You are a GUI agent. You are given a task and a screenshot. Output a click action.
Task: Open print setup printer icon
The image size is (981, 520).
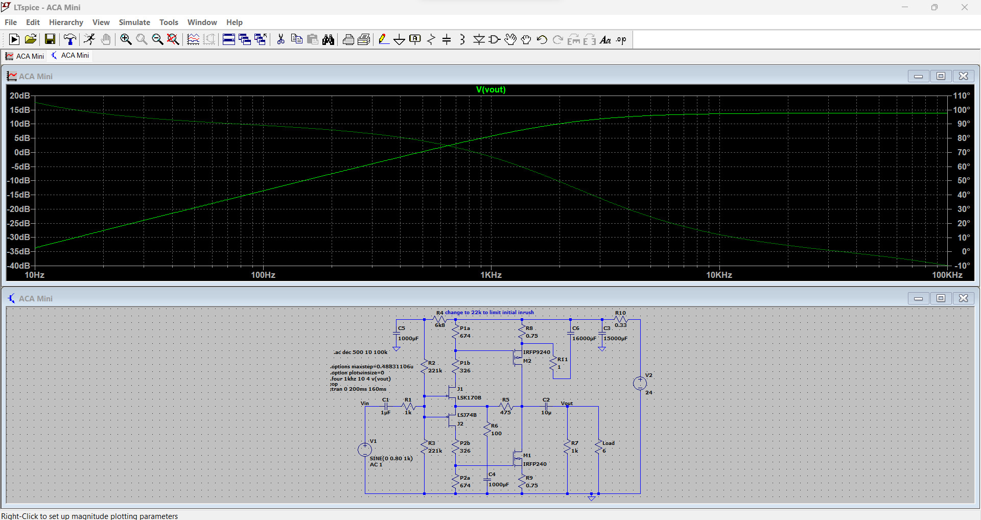coord(348,40)
